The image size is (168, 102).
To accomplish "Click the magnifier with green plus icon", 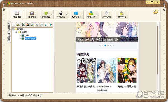I will click(32, 25).
